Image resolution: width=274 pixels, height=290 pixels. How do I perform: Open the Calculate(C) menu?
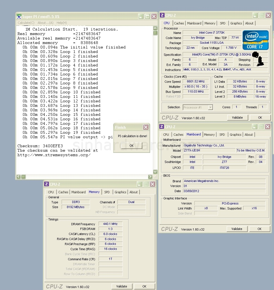(26, 23)
